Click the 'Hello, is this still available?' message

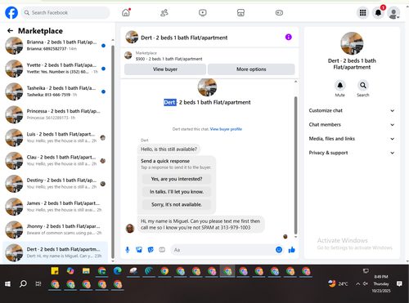169,149
